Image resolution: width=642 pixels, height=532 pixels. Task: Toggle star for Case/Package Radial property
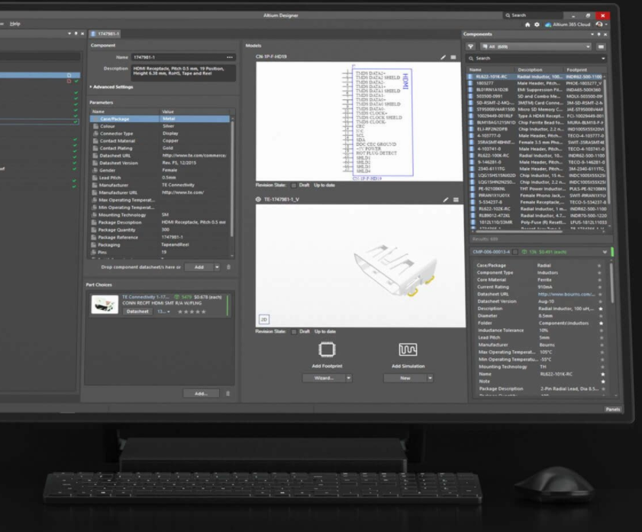(599, 266)
